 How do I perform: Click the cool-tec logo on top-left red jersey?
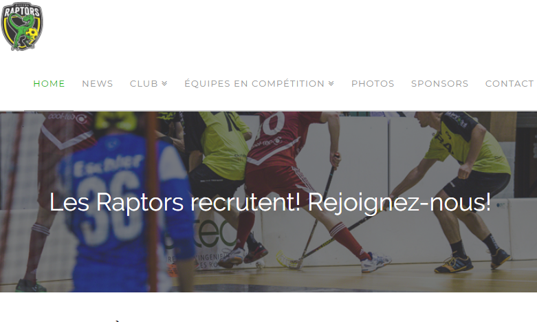click(68, 118)
